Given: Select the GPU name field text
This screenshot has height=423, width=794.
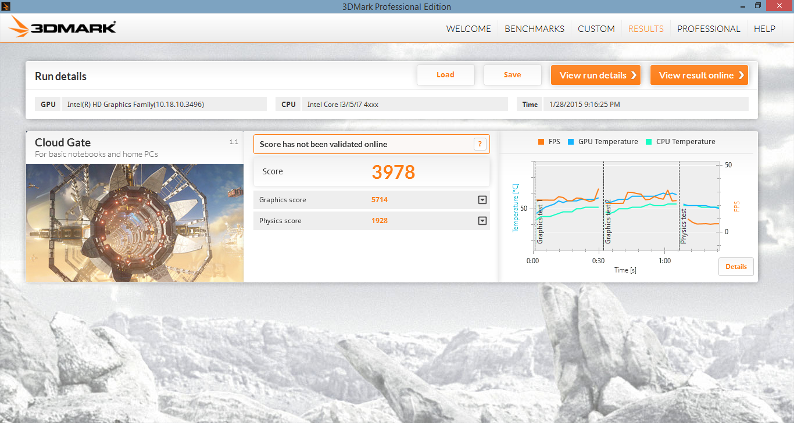Looking at the screenshot, I should point(135,105).
